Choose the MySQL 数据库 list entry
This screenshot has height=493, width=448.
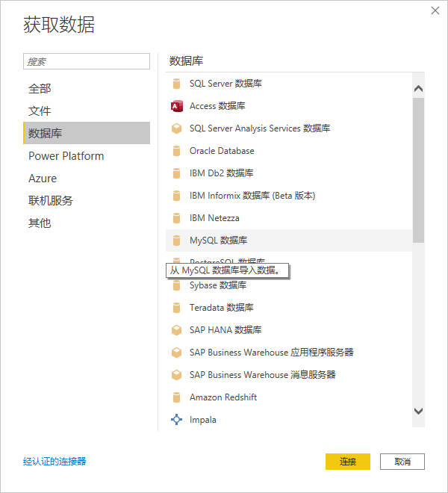click(219, 241)
